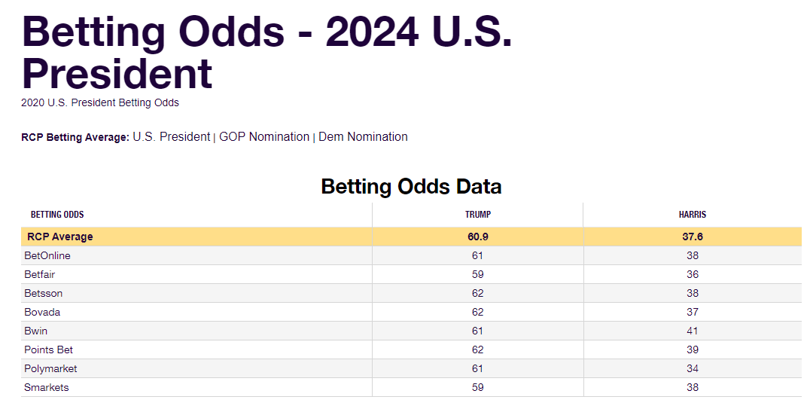Click the TRUMP column header
Image resolution: width=807 pixels, height=409 pixels.
[477, 215]
